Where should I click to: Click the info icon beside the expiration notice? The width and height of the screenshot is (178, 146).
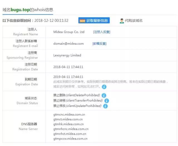click(x=104, y=87)
